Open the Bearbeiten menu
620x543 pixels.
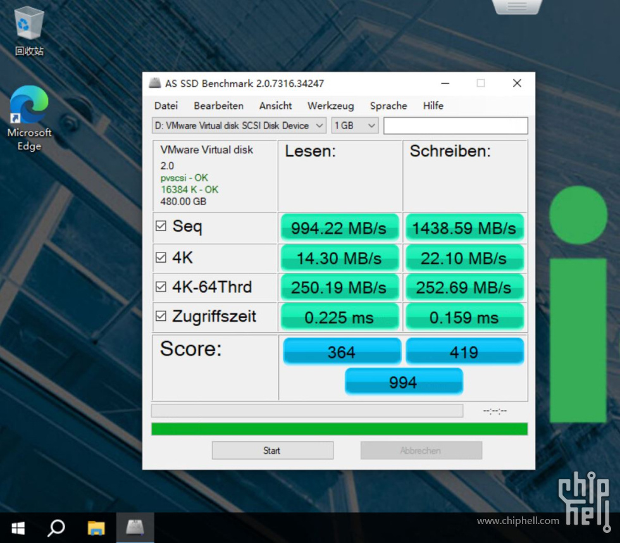point(219,106)
